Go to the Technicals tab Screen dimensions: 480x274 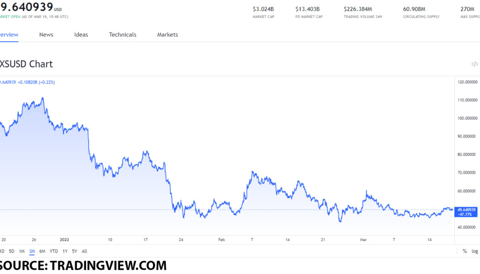pos(123,35)
